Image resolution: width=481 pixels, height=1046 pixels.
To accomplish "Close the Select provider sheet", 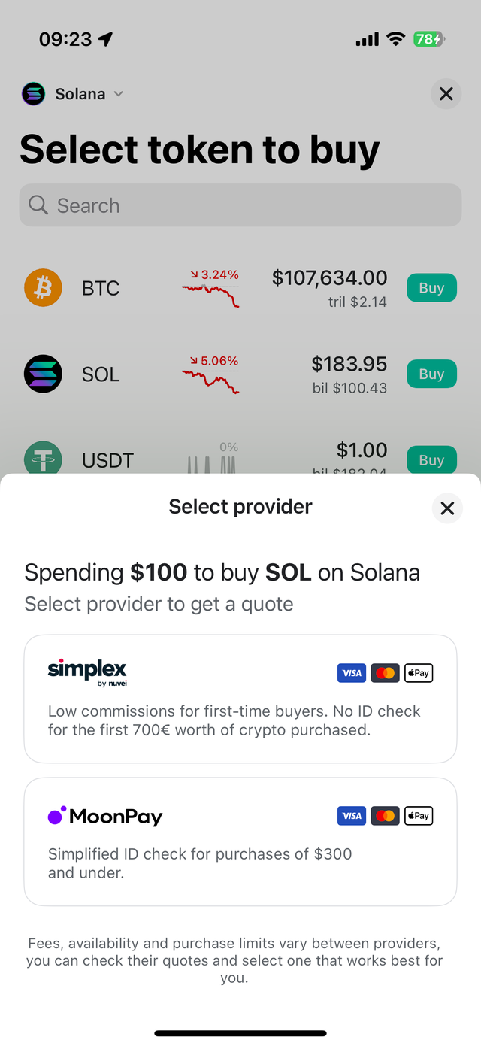I will point(447,508).
